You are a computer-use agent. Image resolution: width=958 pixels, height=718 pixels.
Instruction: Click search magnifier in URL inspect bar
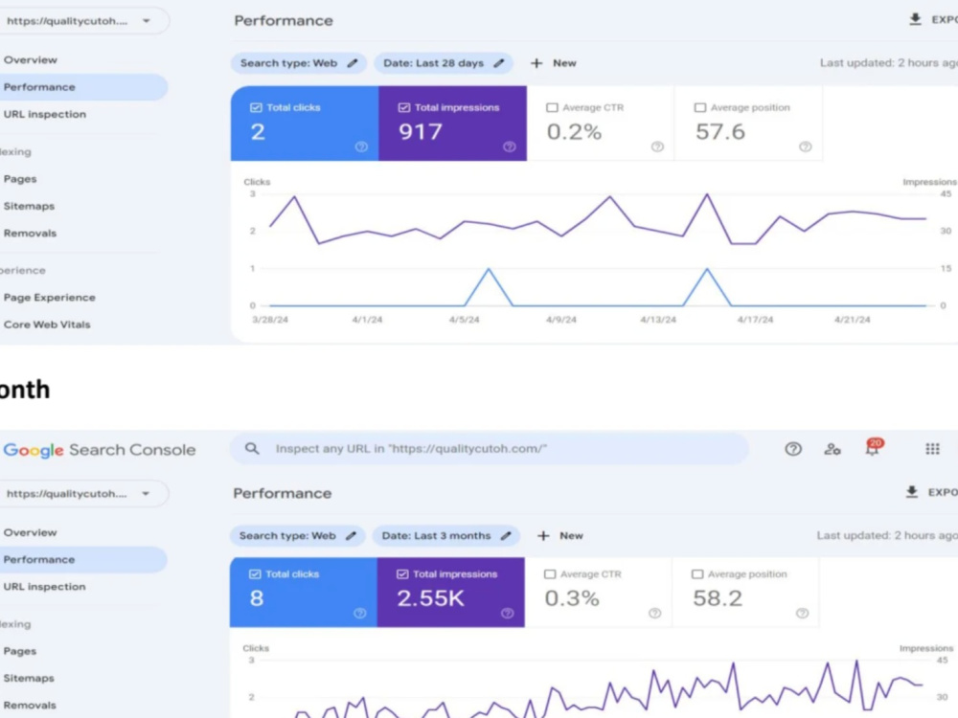pos(252,449)
